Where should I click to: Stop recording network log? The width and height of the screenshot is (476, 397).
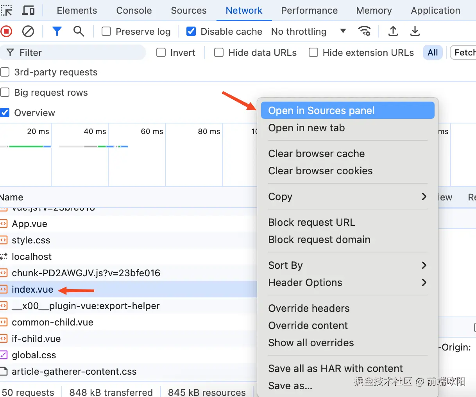pyautogui.click(x=6, y=31)
